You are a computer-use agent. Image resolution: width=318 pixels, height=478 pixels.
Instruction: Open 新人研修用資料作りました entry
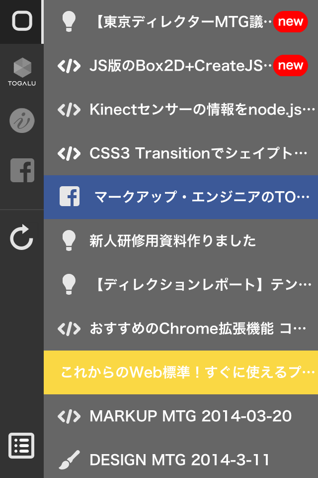pyautogui.click(x=181, y=241)
